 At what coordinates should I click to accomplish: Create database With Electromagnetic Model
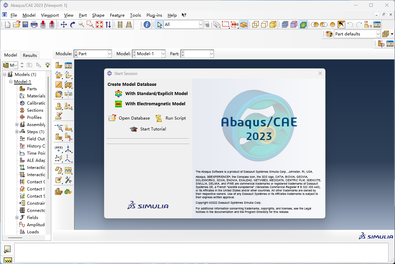tap(155, 104)
